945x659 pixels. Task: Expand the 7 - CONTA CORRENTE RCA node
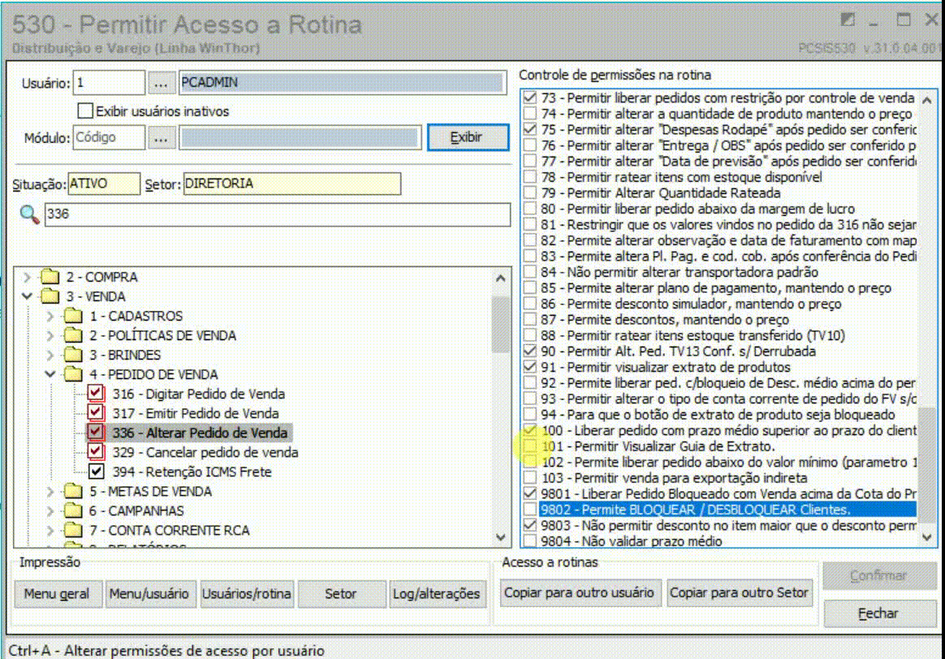pyautogui.click(x=50, y=530)
